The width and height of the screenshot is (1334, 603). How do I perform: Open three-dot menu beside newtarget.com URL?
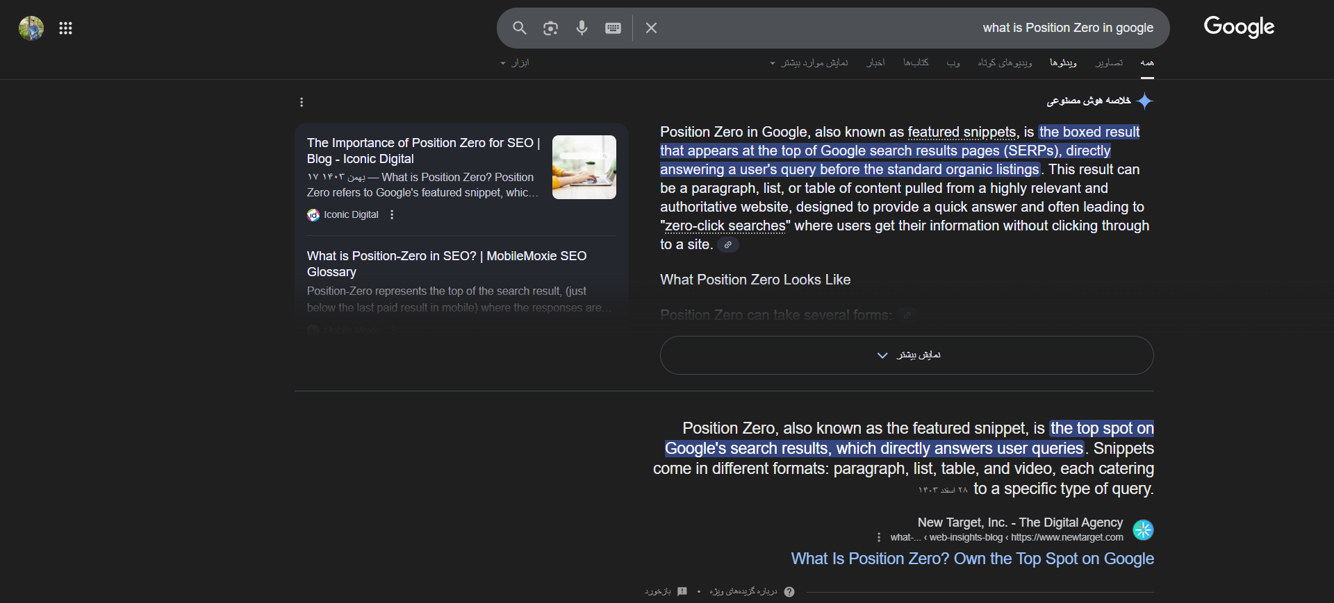click(x=879, y=537)
